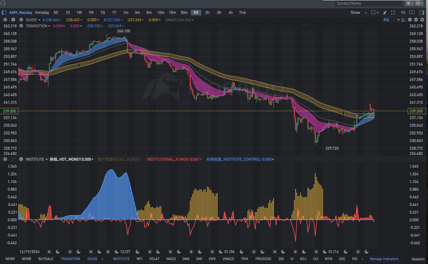Open Manage Indicators
The height and width of the screenshot is (264, 428).
coord(384,259)
